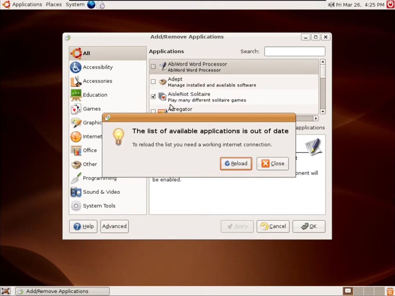The image size is (395, 296).
Task: Click the Show Desktop icon in bottom panel
Action: [5, 291]
